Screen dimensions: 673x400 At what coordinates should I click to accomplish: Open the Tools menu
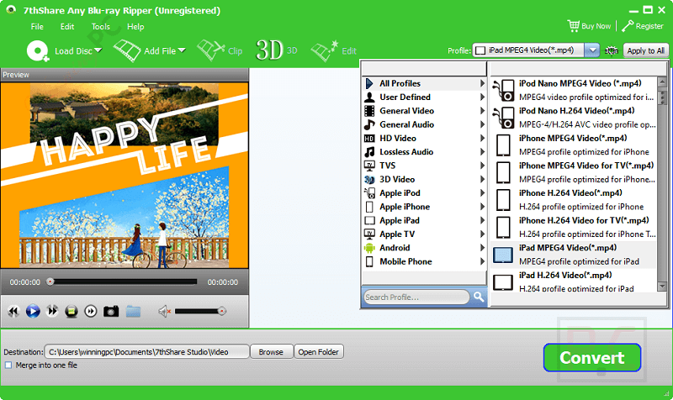pyautogui.click(x=100, y=27)
